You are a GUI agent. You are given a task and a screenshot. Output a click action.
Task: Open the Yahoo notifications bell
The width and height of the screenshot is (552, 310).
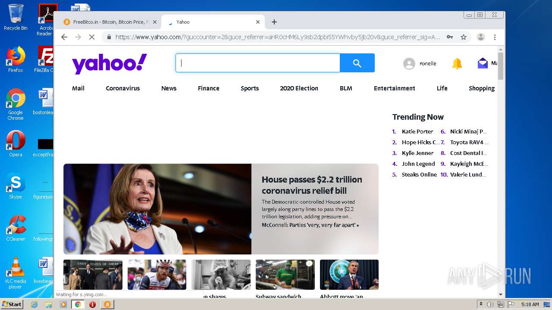click(x=457, y=64)
